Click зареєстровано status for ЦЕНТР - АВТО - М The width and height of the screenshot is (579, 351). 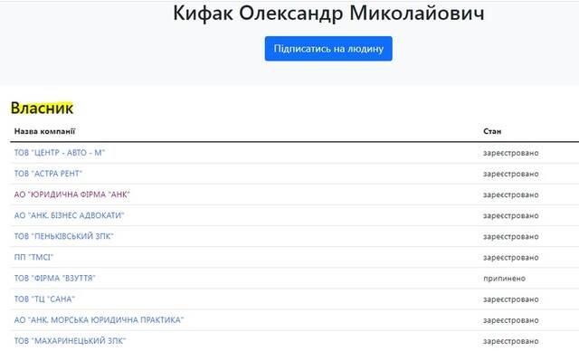pos(510,153)
